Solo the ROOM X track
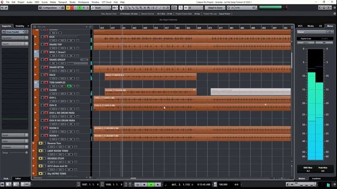 click(46, 128)
